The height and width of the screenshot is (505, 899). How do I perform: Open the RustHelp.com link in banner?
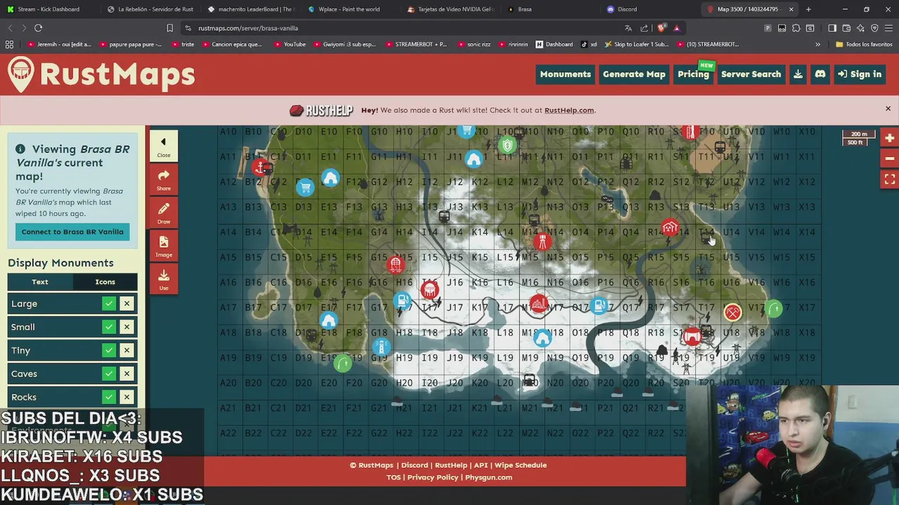click(x=570, y=110)
